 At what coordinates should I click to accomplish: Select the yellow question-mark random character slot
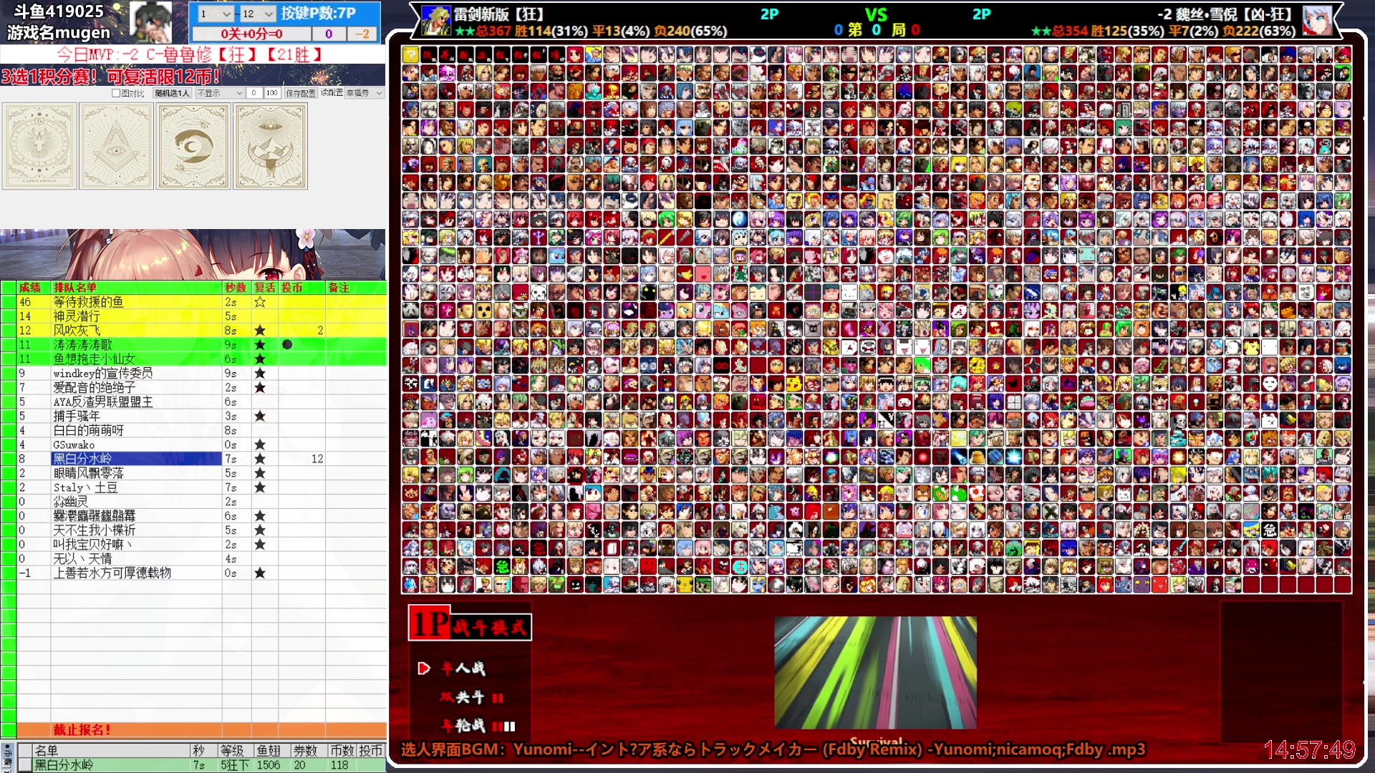pos(410,54)
